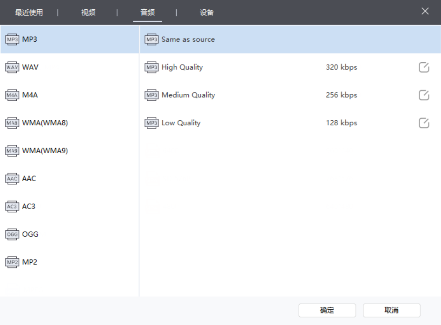Choose the OGG format icon
The height and width of the screenshot is (325, 441).
pyautogui.click(x=12, y=234)
